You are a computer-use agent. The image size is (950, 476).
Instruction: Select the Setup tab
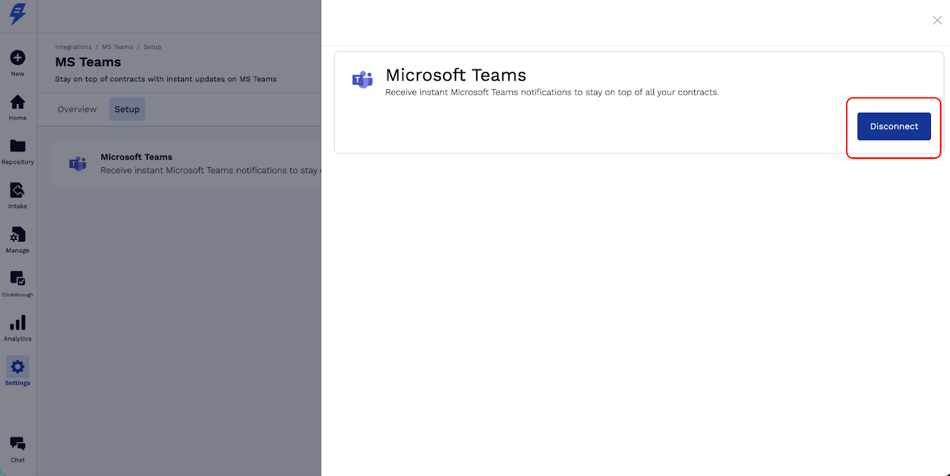[x=127, y=109]
